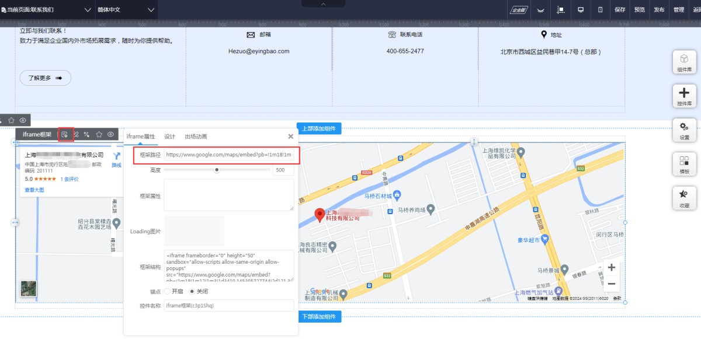Open the 设置 gear settings panel

point(684,130)
